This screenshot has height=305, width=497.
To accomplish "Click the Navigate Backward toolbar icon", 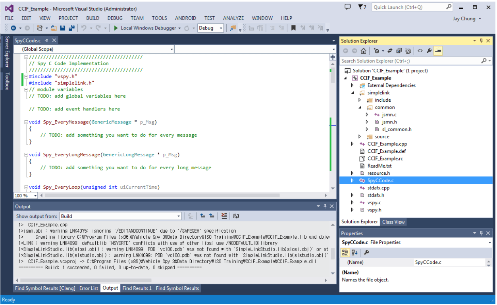I will pos(13,28).
